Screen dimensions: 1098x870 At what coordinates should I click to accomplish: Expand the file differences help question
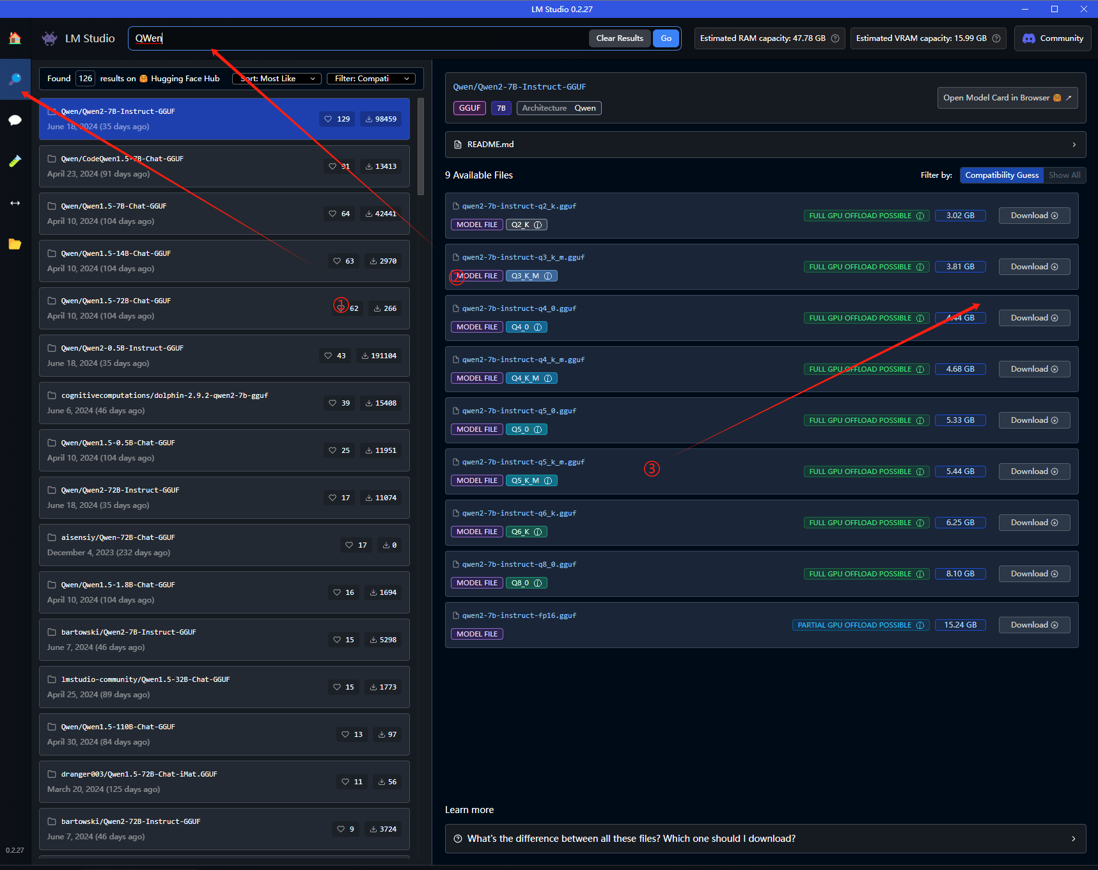pos(765,839)
